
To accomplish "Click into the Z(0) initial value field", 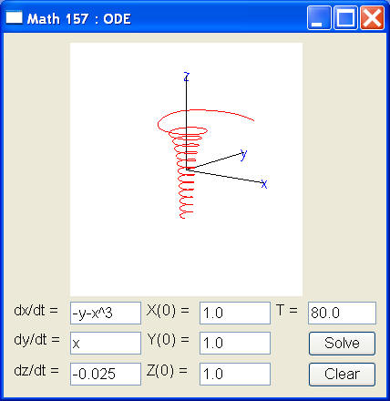I will coord(235,374).
